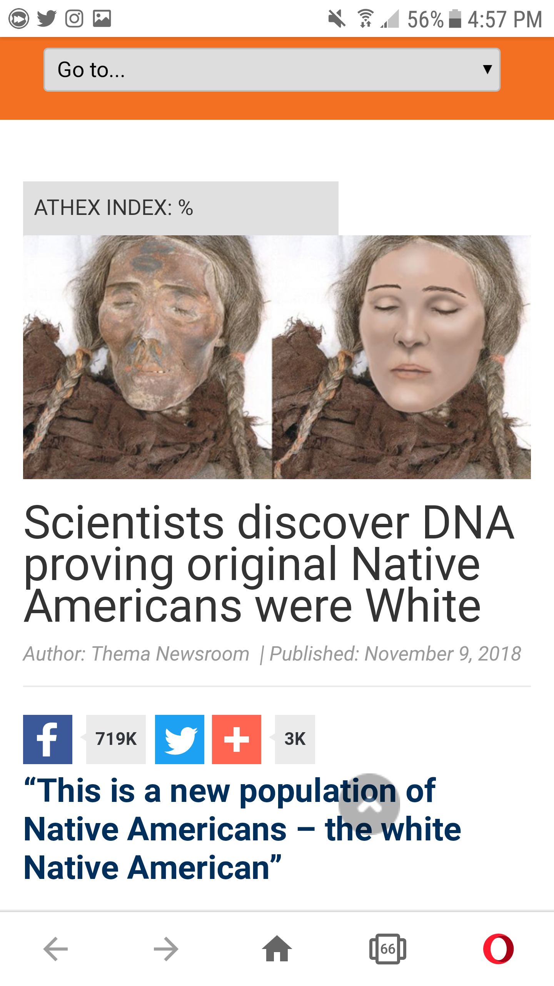This screenshot has height=986, width=554.
Task: Open more sharing options plus button
Action: tap(237, 739)
